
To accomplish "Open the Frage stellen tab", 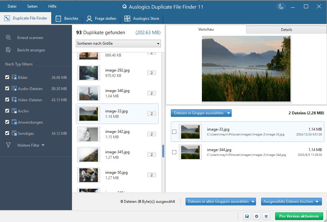I will (x=101, y=19).
